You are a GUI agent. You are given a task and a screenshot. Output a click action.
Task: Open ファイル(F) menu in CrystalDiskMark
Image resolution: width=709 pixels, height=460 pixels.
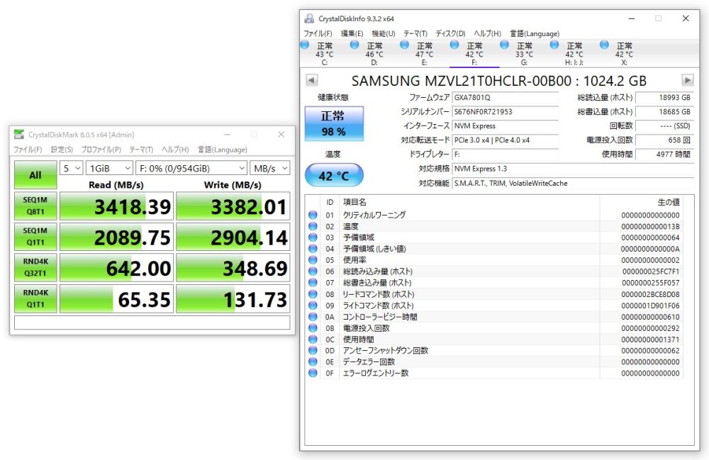[28, 150]
